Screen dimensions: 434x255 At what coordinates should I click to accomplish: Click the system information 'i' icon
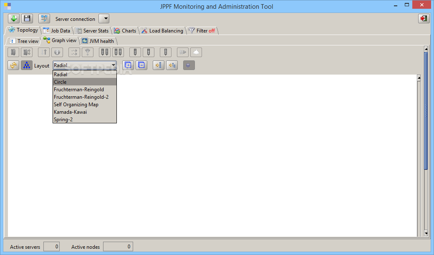tap(57, 52)
